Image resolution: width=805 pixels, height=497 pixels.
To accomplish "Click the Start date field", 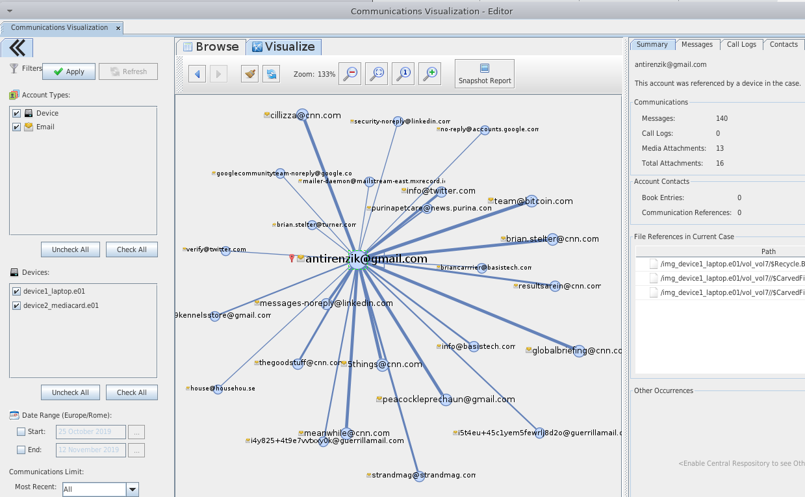I will (91, 431).
